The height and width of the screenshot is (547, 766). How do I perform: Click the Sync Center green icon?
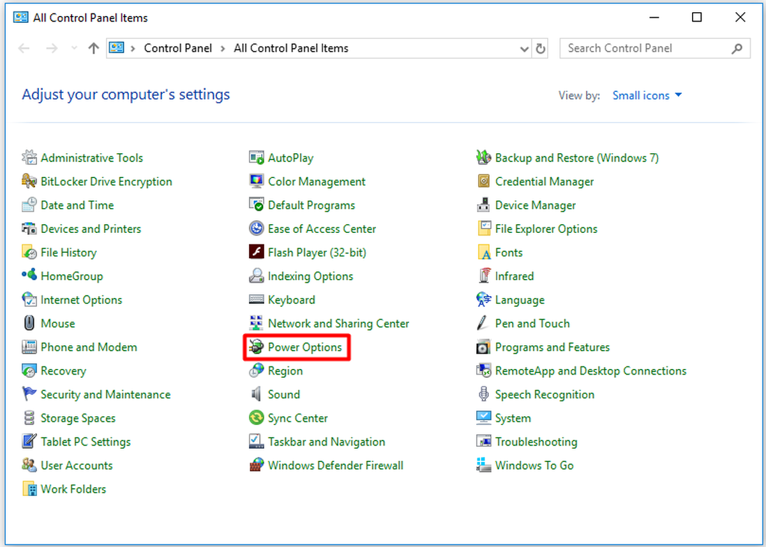(256, 418)
